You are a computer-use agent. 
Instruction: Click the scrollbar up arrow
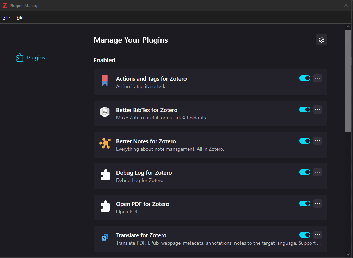(x=348, y=26)
